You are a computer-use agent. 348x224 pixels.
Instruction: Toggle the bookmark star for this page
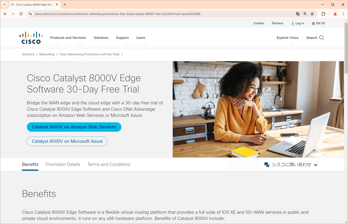312,14
